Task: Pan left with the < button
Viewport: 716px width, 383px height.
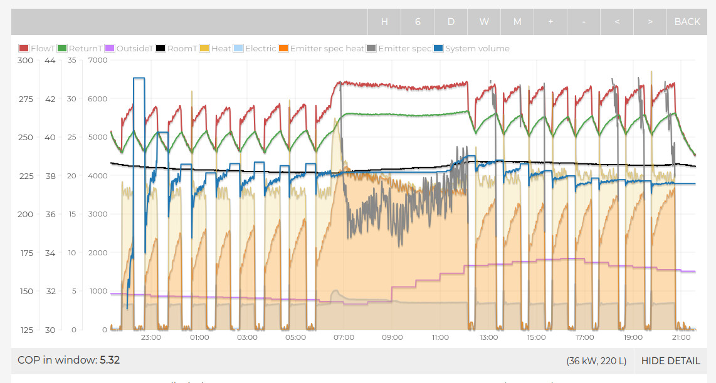Action: click(x=617, y=22)
